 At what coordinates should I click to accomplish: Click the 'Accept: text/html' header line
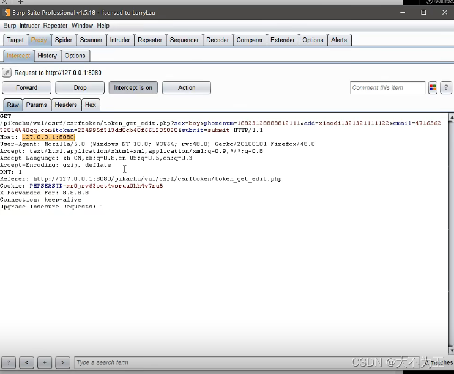tap(132, 151)
